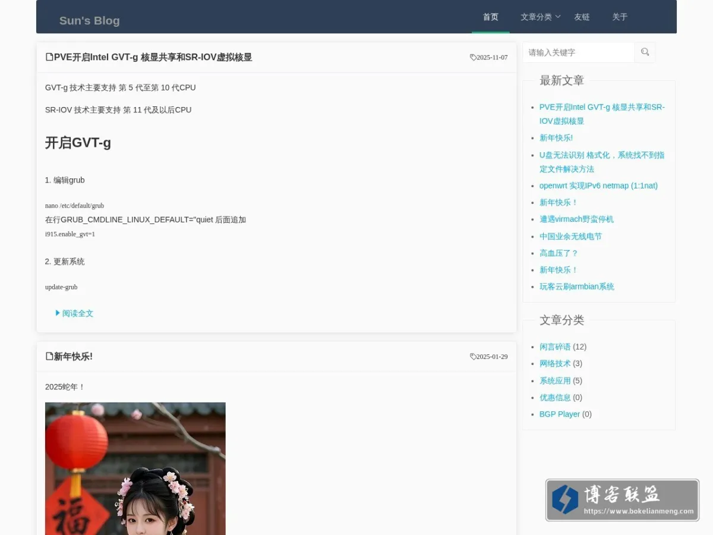Open sidebar link 新年快乐! with exclamation
The height and width of the screenshot is (535, 713).
(556, 138)
